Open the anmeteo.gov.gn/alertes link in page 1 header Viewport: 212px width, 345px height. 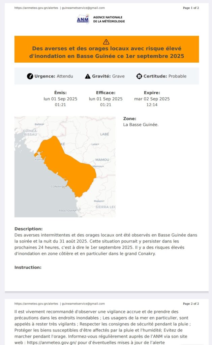tap(36, 8)
